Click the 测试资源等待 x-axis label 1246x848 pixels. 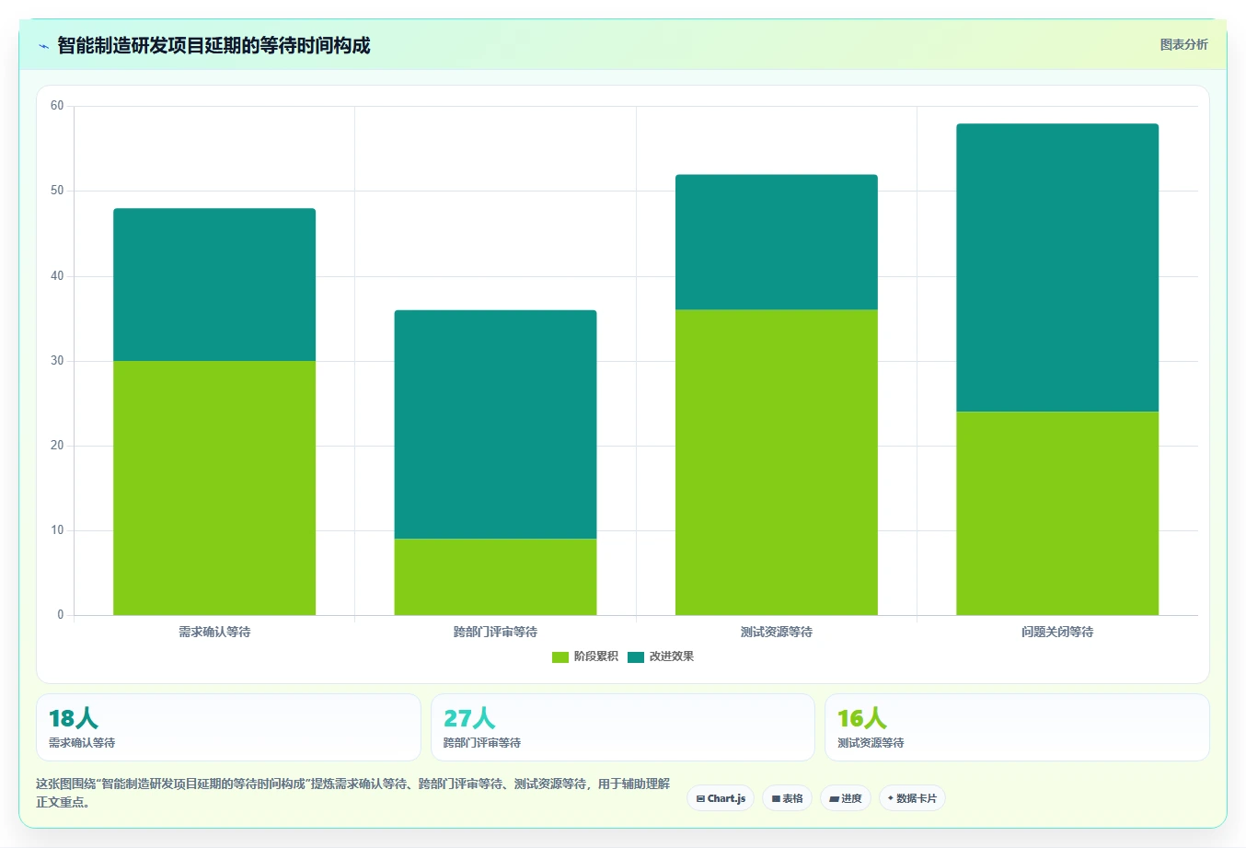(777, 632)
